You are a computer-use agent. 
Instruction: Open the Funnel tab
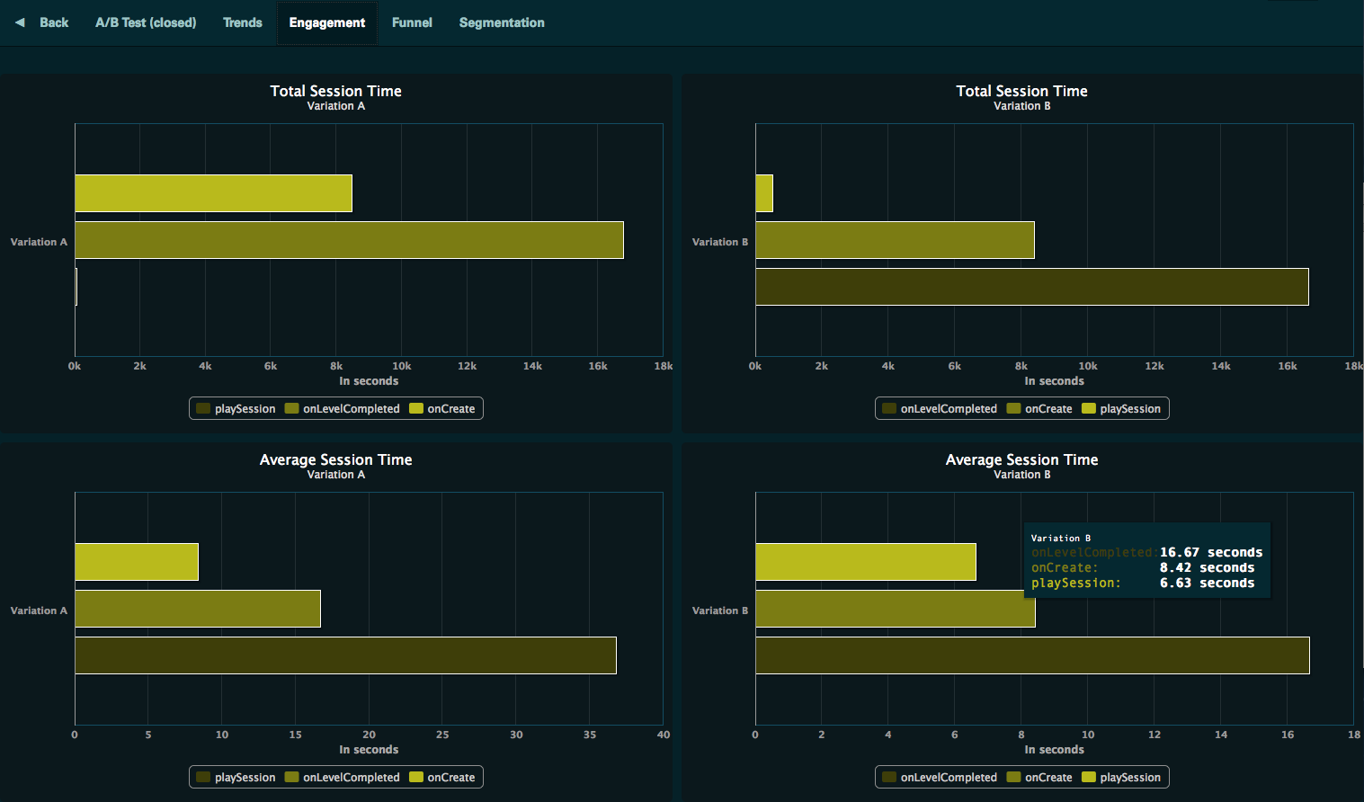coord(412,22)
